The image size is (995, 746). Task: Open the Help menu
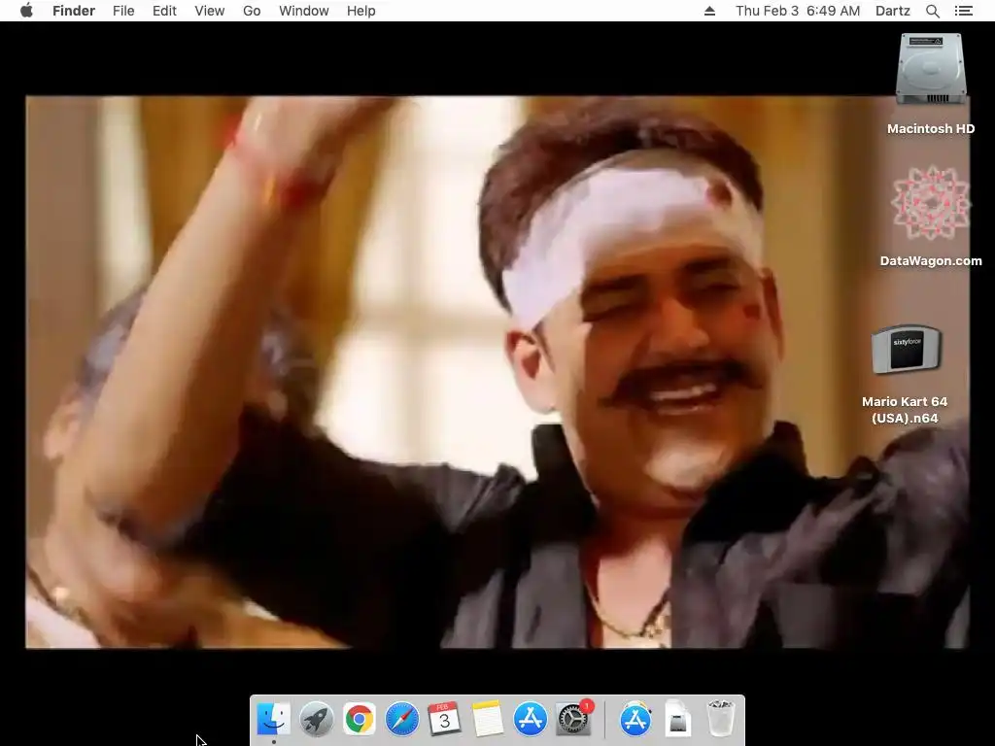point(361,11)
